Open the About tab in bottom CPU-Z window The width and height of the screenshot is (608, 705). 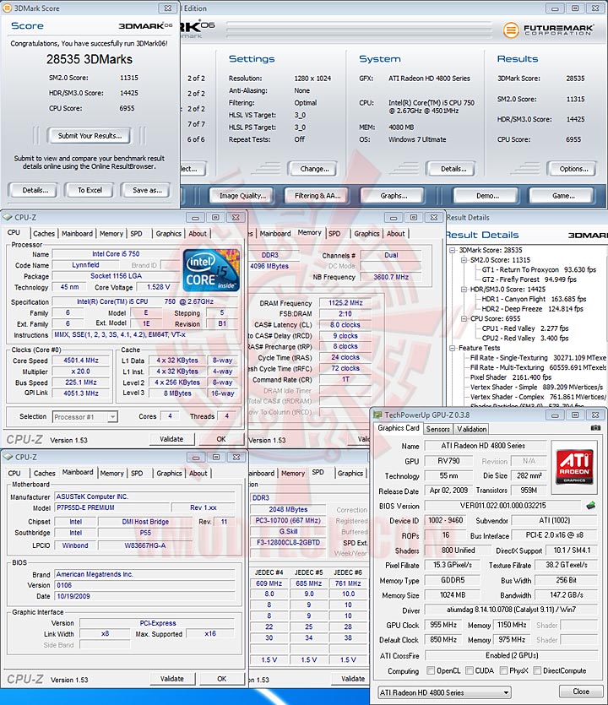(x=198, y=473)
